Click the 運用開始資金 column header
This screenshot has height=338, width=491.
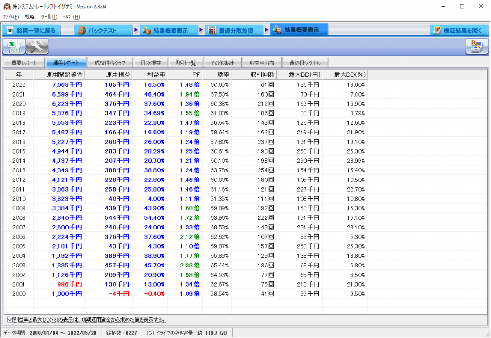[x=59, y=74]
